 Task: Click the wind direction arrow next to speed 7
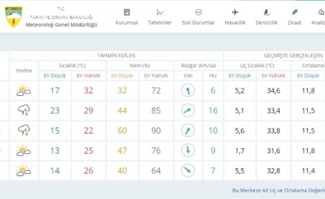pyautogui.click(x=187, y=171)
